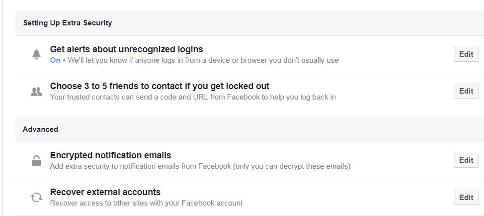Click the 'Your trusted contacts can send' description

tap(193, 97)
